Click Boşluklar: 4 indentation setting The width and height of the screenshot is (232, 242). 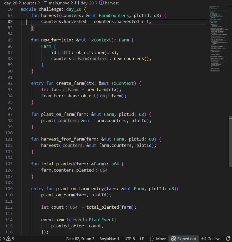(109, 239)
